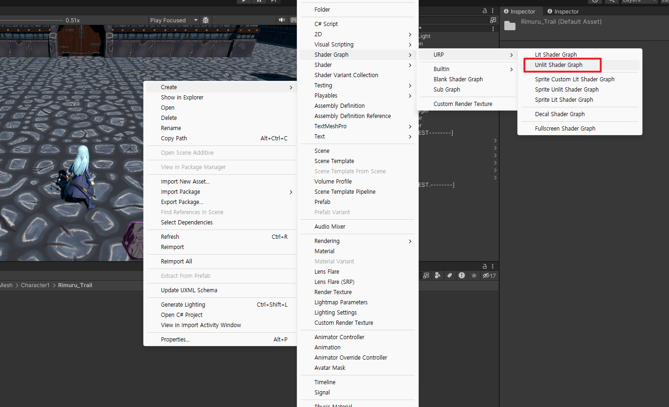Click Character1 in the breadcrumb path
Viewport: 669px width, 407px height.
[x=35, y=285]
